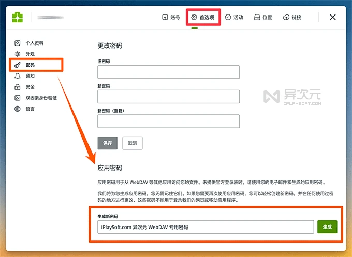The width and height of the screenshot is (352, 257).
Task: Click the green 生成 button
Action: click(327, 226)
